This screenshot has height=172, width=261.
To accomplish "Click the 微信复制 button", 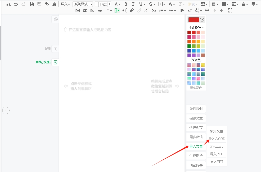I will [x=196, y=109].
